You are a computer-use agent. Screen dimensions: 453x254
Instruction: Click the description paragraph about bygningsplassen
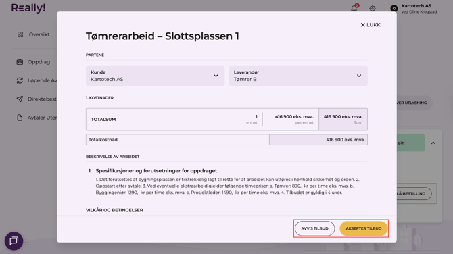[x=228, y=186]
